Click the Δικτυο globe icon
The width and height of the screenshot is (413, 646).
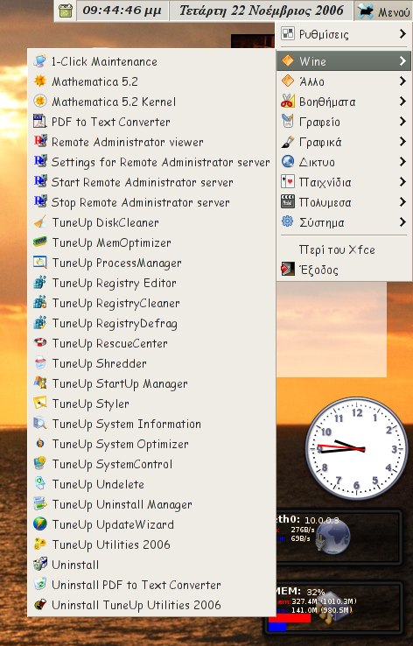pyautogui.click(x=287, y=161)
